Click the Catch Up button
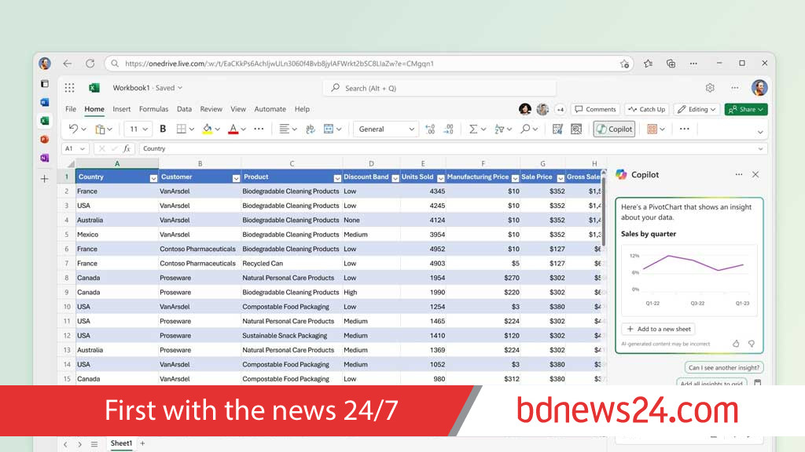Screen dimensions: 805x452 click(x=647, y=109)
